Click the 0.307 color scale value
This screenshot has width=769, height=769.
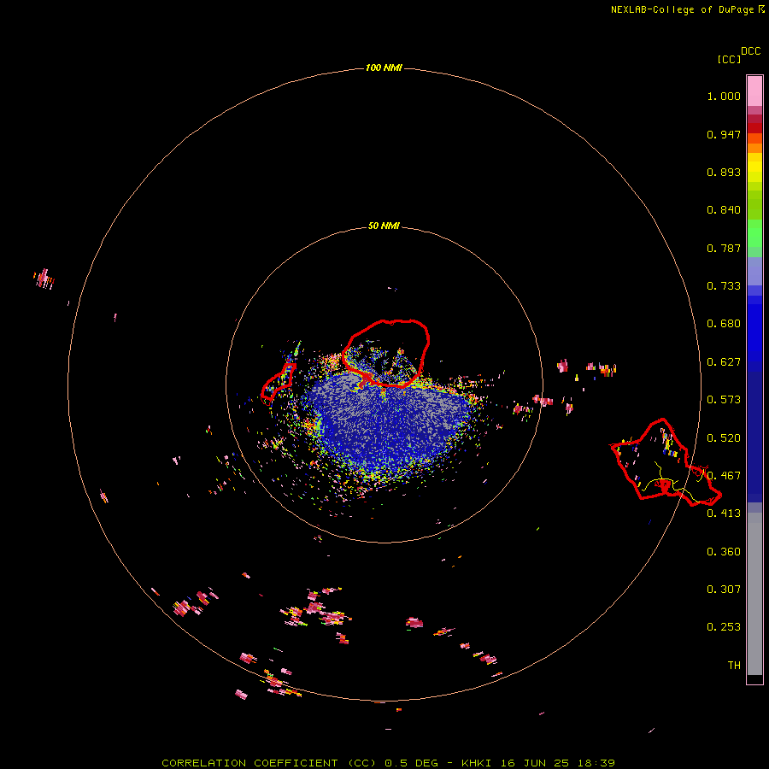[724, 590]
